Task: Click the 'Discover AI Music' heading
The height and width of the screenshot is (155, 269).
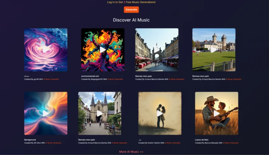Action: [x=131, y=20]
